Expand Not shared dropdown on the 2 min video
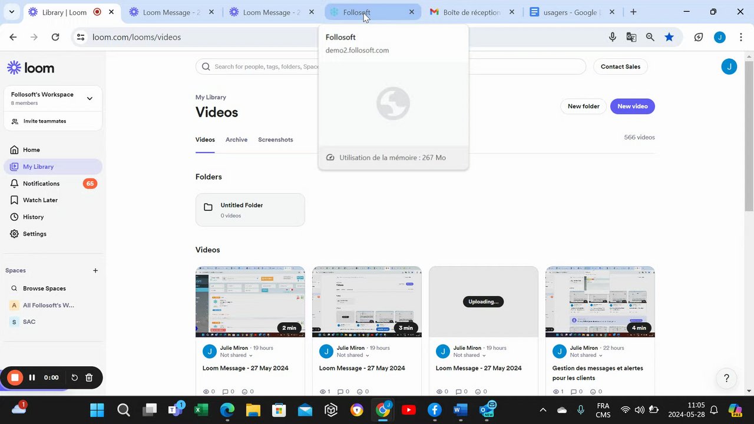The image size is (754, 424). click(236, 355)
